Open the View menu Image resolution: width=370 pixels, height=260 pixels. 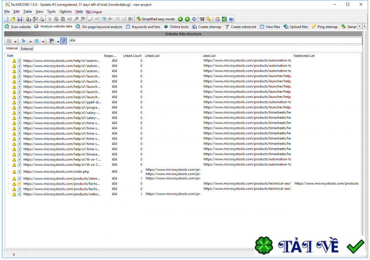39,12
